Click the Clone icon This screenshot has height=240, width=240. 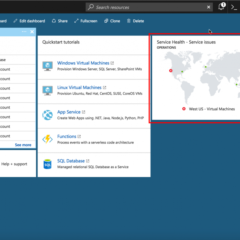106,21
